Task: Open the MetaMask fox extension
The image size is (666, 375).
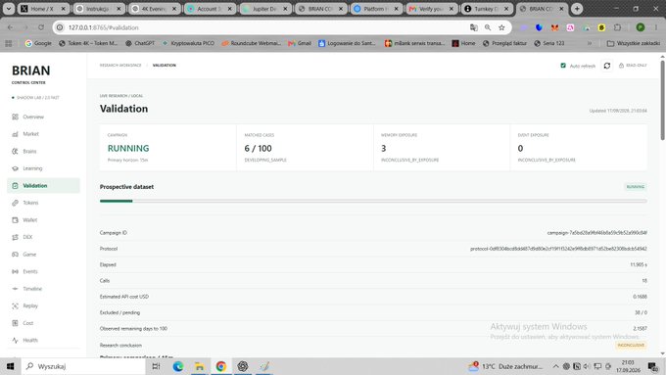Action: [x=554, y=27]
